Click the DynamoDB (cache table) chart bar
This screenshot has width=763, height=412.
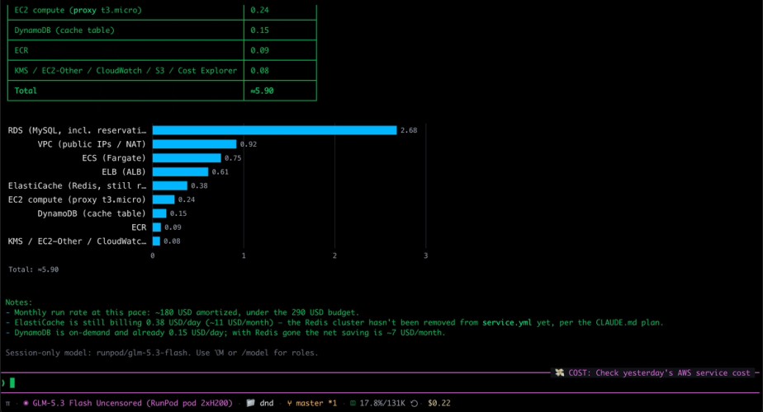[x=159, y=213]
